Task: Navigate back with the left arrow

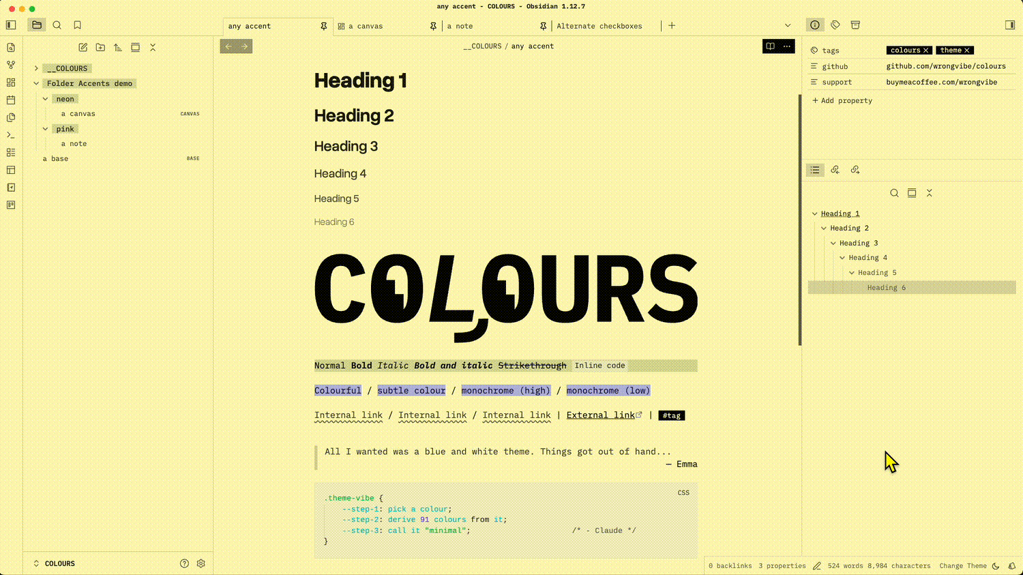Action: (228, 46)
